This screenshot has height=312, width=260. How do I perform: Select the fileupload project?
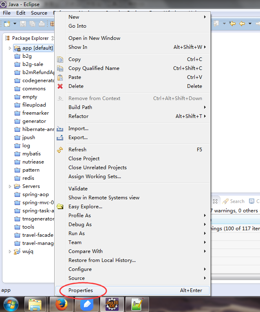[x=30, y=105]
